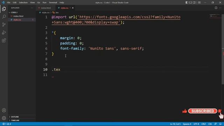Open the Source Control view
224x126 pixels.
point(4,24)
